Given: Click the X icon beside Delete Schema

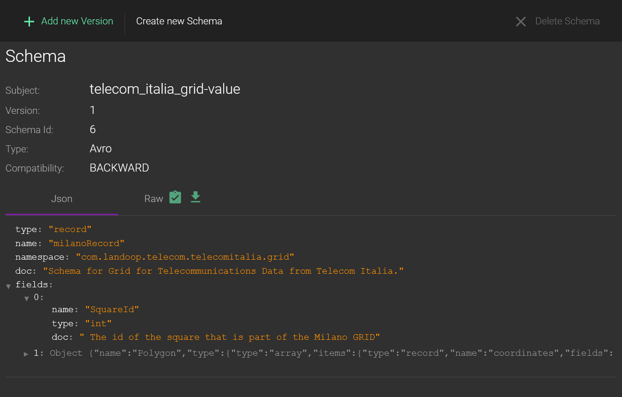Looking at the screenshot, I should tap(521, 22).
